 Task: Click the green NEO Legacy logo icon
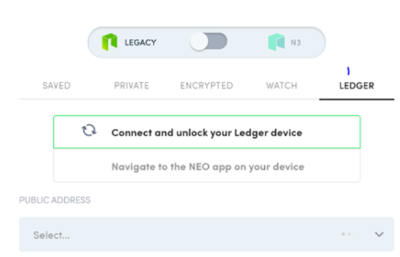click(109, 42)
